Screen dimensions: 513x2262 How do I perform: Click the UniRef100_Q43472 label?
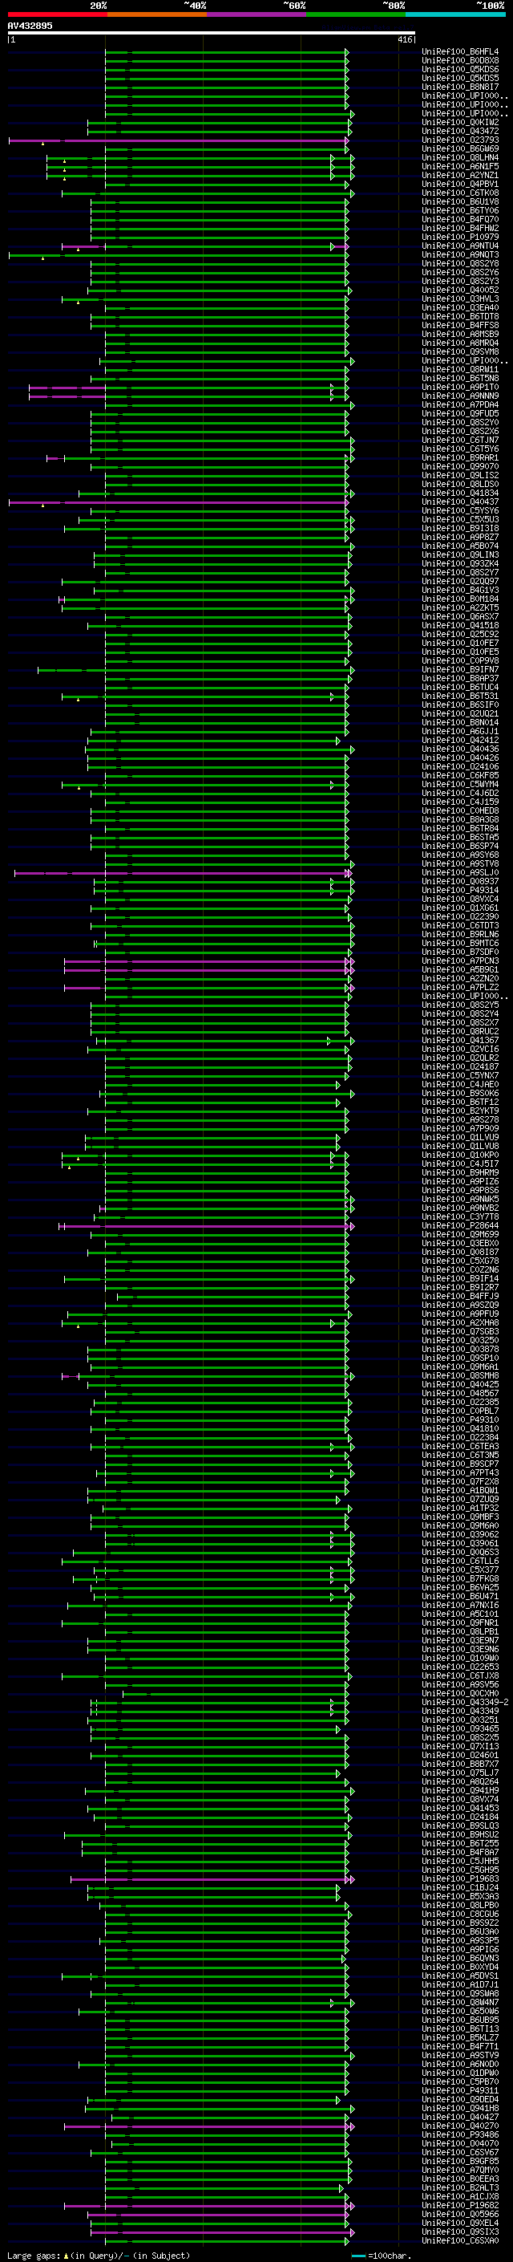coord(460,131)
